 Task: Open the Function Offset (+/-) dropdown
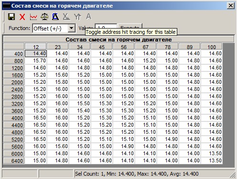click(x=54, y=29)
